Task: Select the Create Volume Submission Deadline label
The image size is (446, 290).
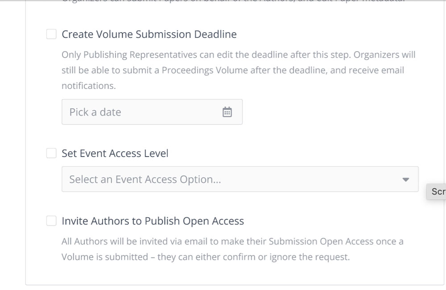Action: [x=149, y=34]
